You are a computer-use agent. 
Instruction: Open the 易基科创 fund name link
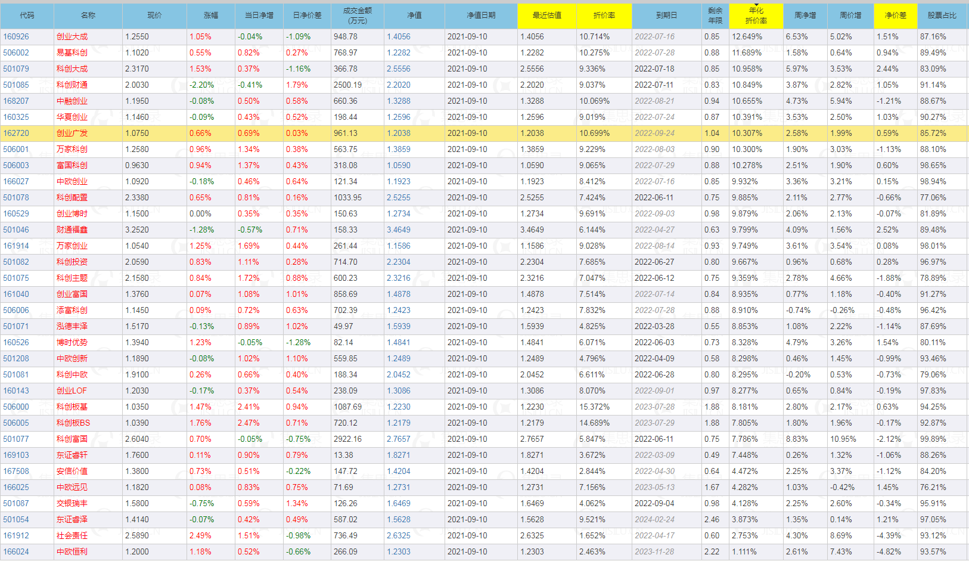coord(72,52)
